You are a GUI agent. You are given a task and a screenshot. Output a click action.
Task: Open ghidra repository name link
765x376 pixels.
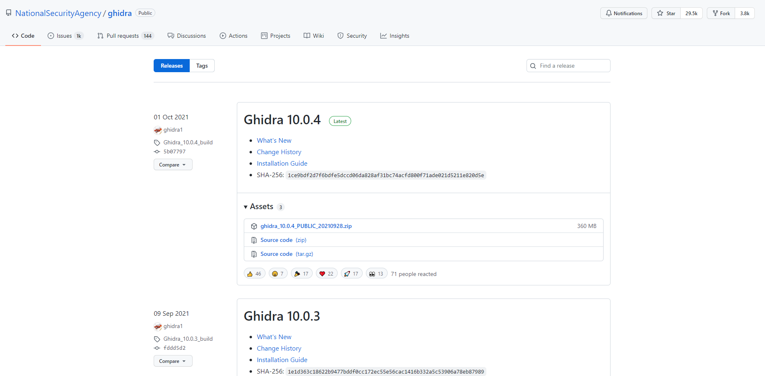[x=120, y=13]
